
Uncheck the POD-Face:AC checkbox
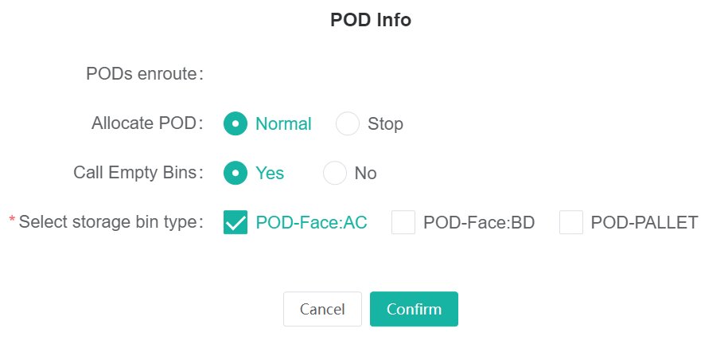pos(236,223)
